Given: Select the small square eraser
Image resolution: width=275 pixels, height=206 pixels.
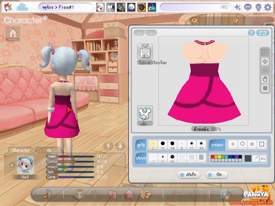Looking at the screenshot, I should pyautogui.click(x=252, y=144).
